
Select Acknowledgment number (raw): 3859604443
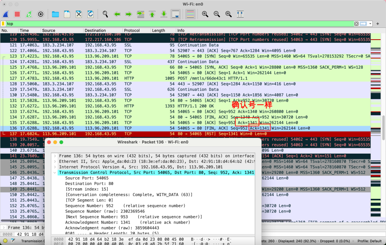pos(112,228)
